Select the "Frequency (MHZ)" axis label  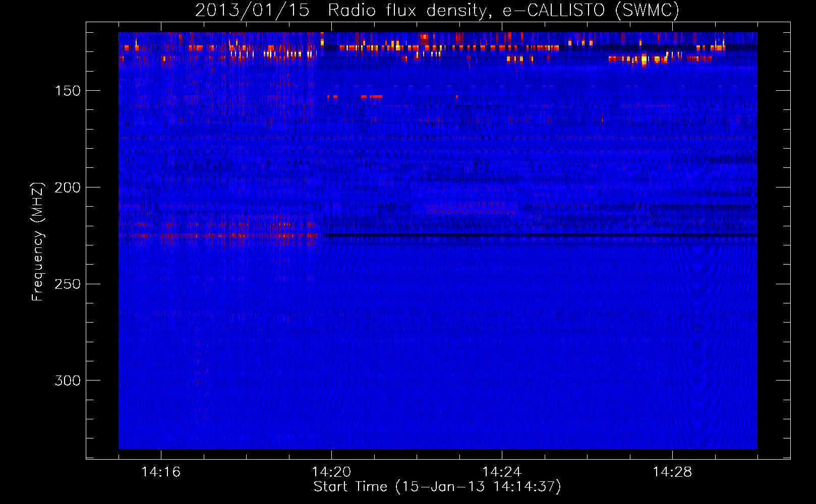click(x=38, y=242)
